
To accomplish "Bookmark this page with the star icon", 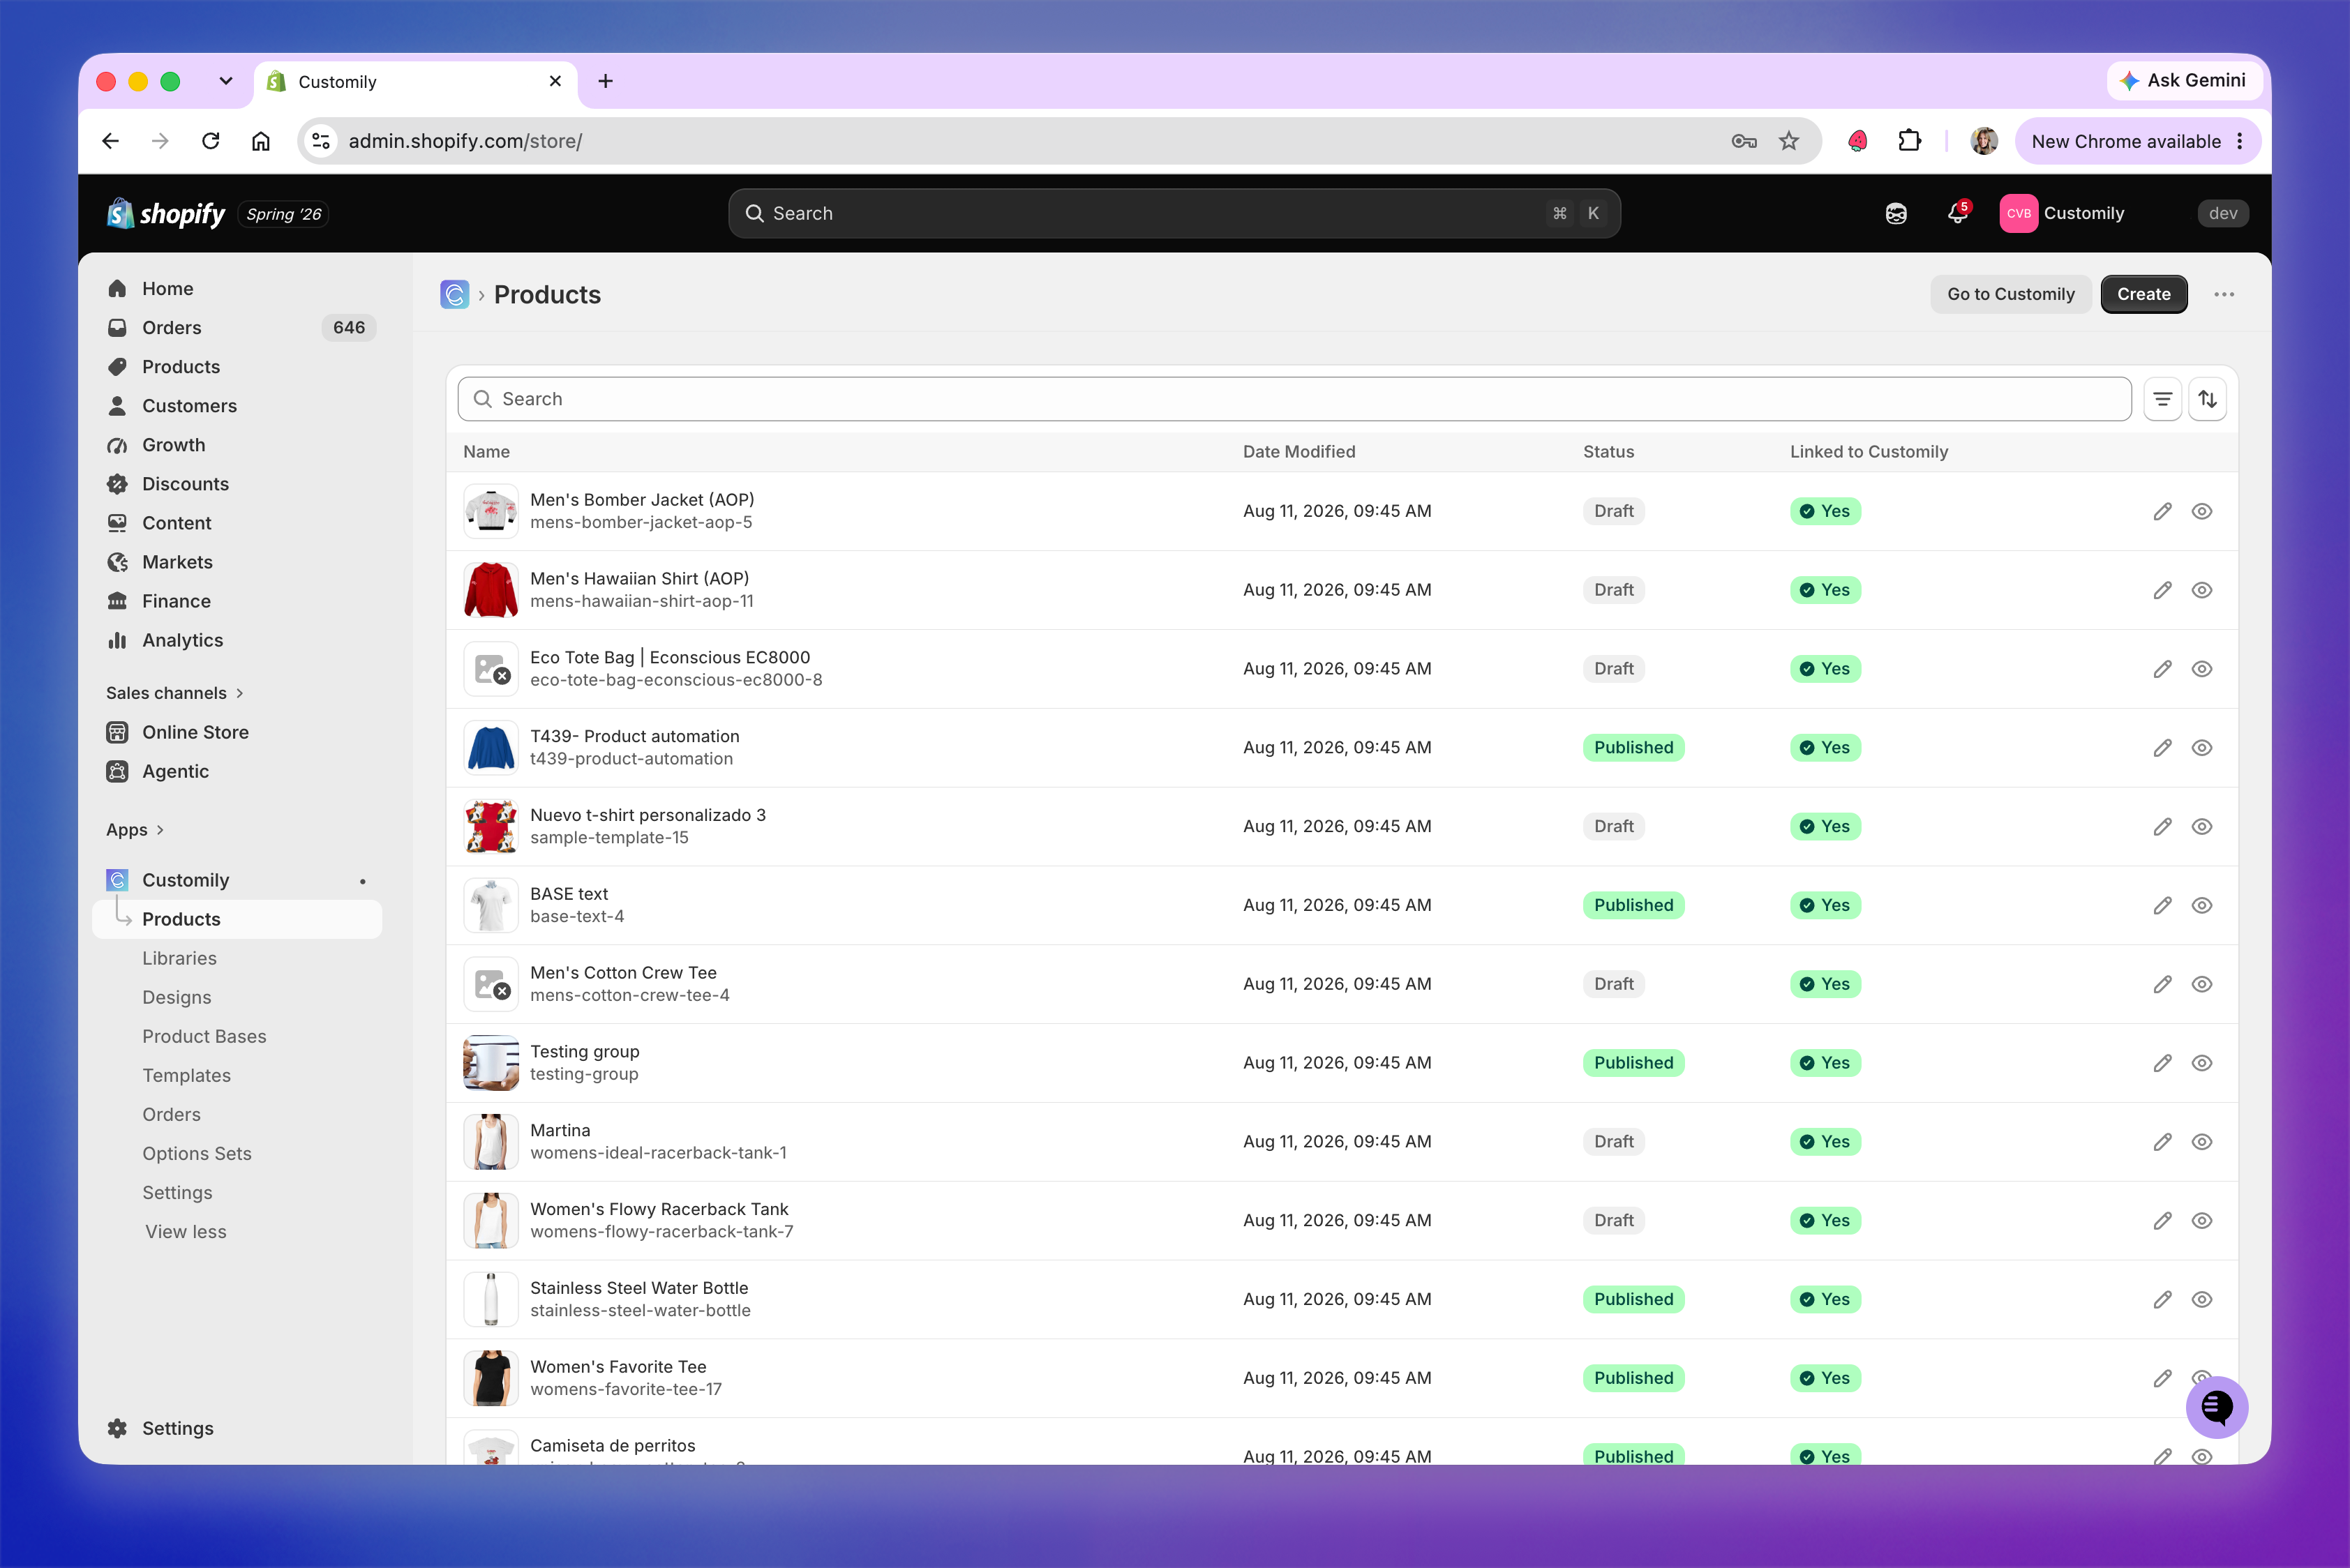I will click(1789, 141).
